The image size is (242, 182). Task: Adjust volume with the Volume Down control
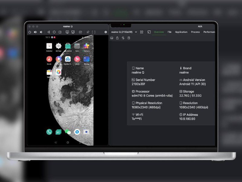[x=41, y=32]
